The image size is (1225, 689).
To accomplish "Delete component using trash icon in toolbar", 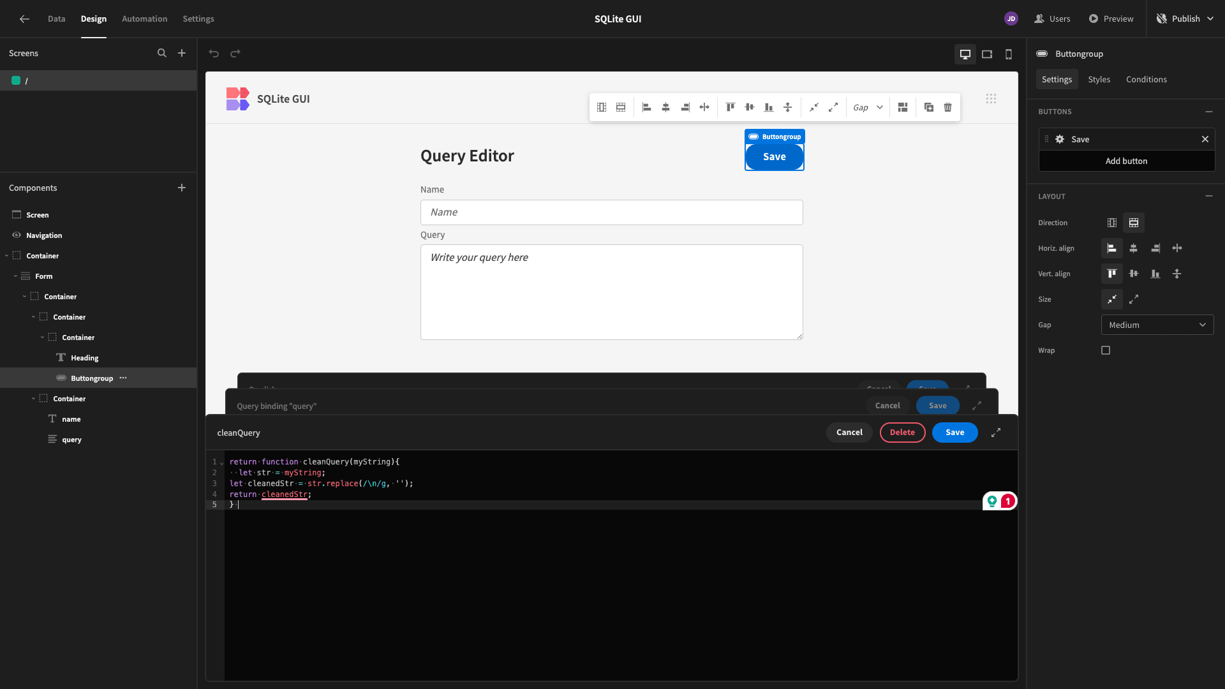I will click(x=948, y=107).
